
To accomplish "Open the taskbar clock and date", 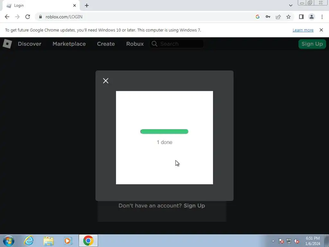I will click(313, 241).
